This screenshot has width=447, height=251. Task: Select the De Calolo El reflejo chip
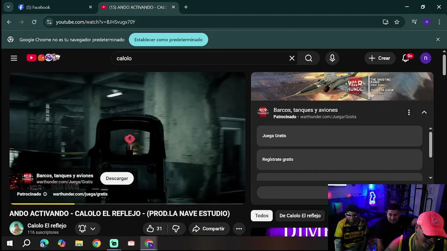[300, 216]
